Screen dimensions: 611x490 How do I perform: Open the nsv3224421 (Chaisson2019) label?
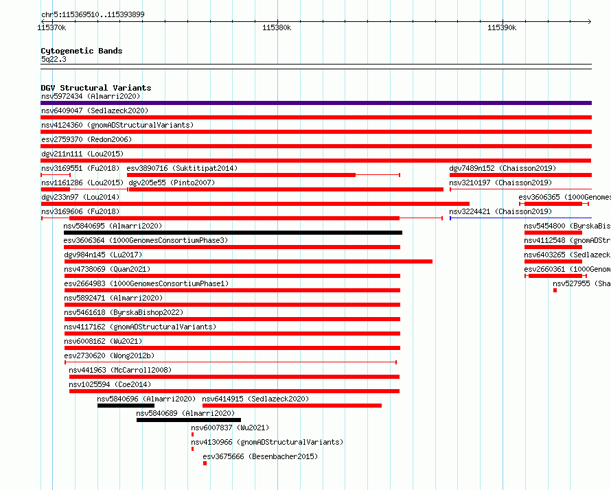click(x=500, y=211)
